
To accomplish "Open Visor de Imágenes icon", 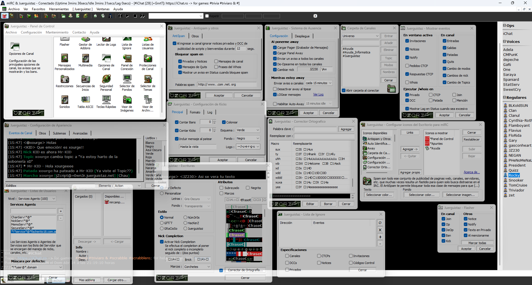I will 127,103.
